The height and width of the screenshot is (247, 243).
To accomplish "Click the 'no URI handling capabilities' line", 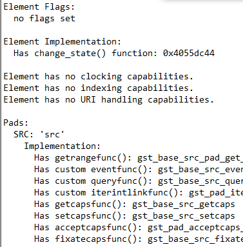I will pos(109,100).
